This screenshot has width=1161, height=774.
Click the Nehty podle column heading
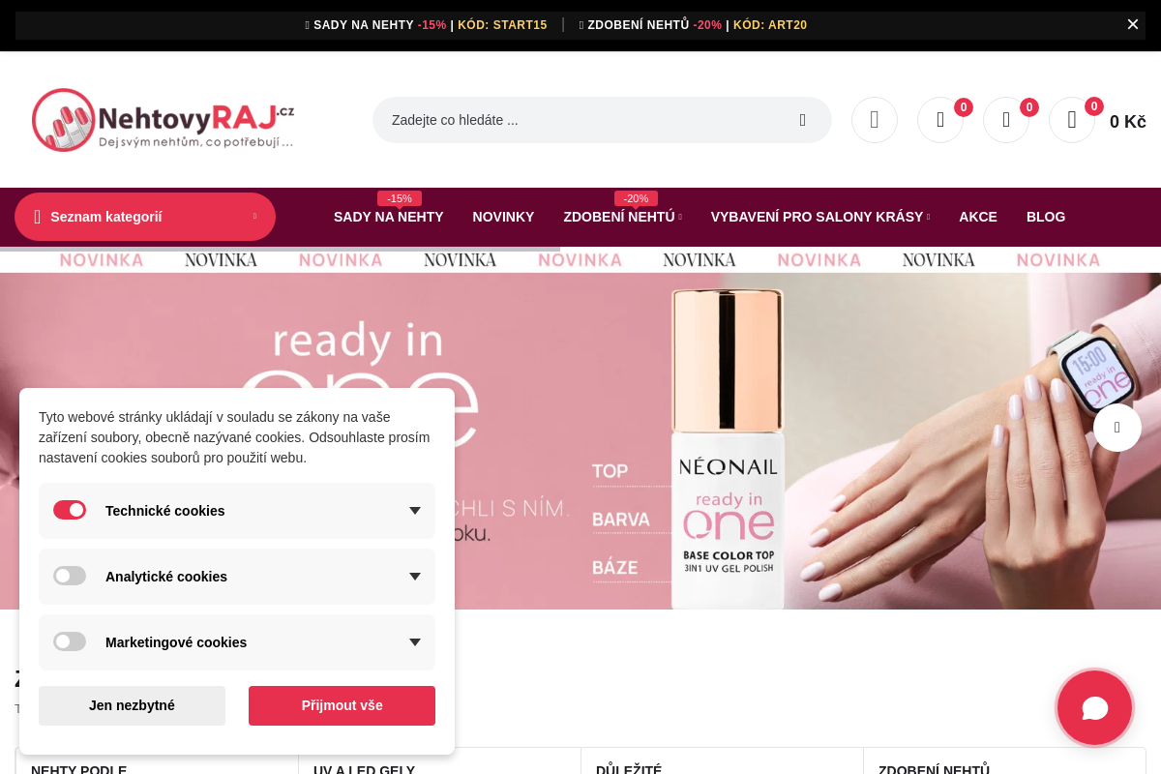click(78, 770)
